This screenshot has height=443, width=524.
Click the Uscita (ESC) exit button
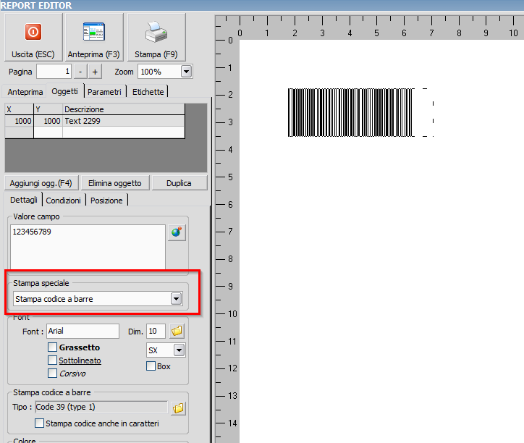[33, 37]
